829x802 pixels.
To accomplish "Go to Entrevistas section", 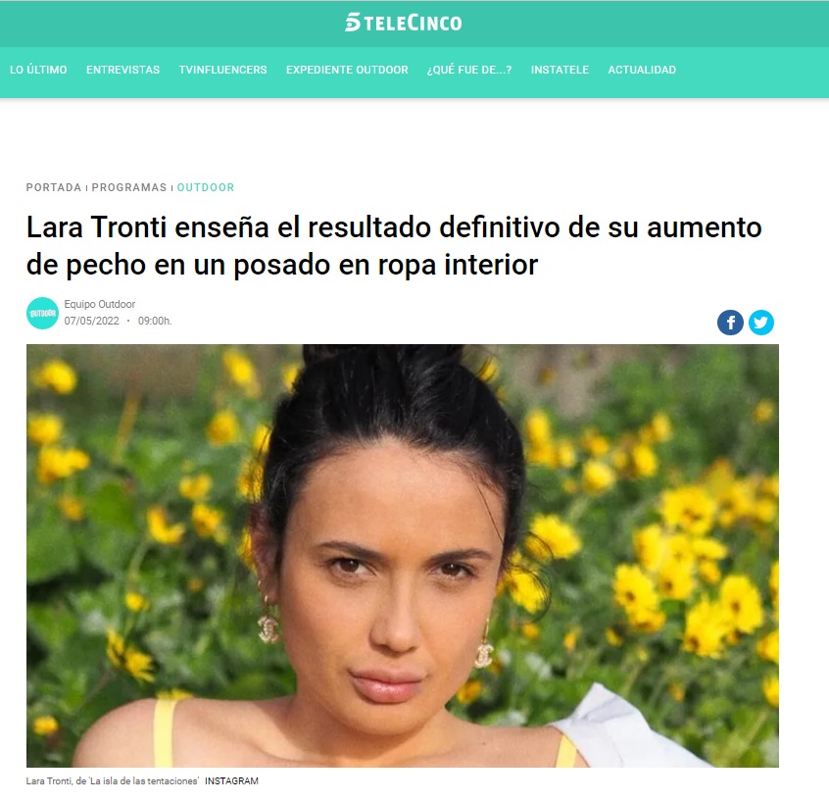I will (x=122, y=70).
